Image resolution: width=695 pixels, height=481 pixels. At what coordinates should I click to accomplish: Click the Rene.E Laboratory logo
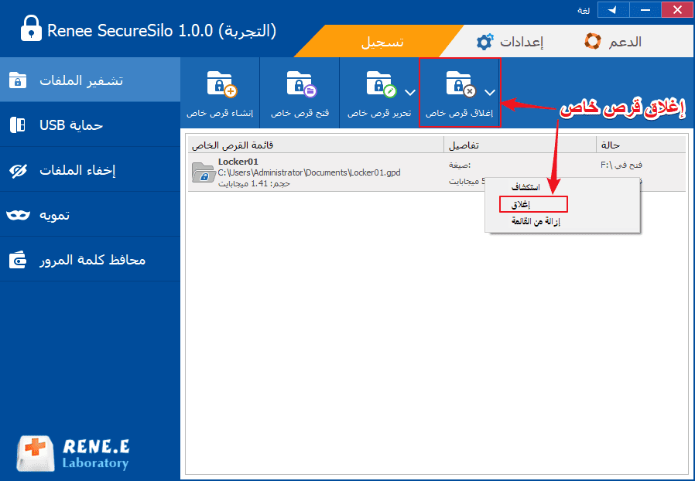[x=74, y=453]
